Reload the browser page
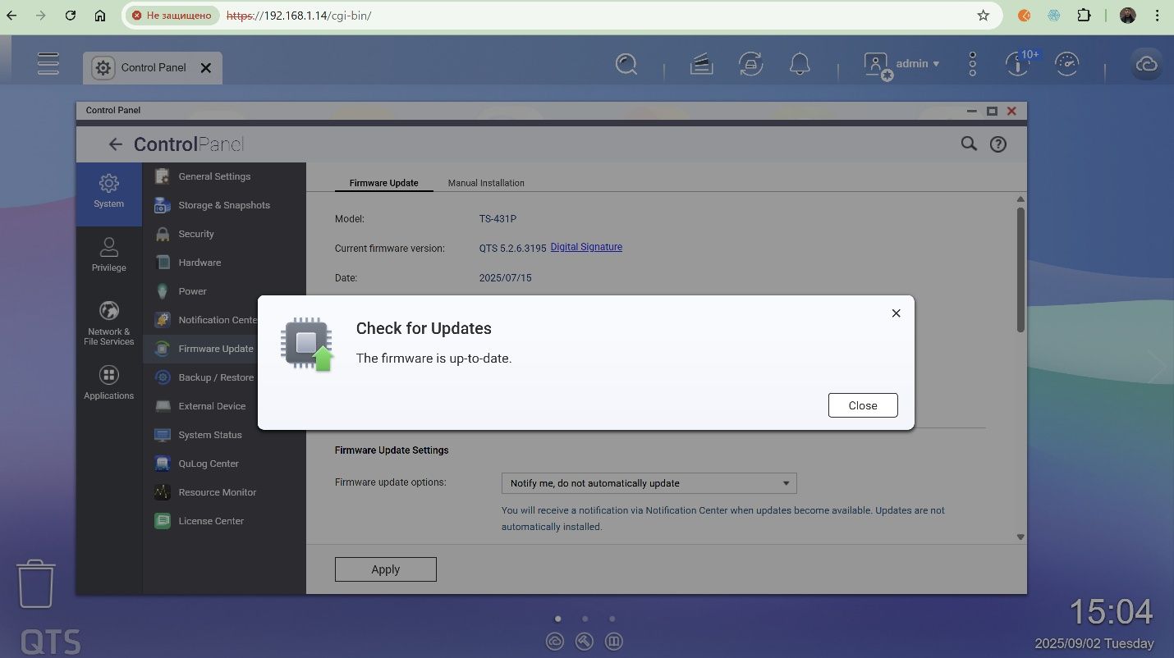 pos(70,16)
